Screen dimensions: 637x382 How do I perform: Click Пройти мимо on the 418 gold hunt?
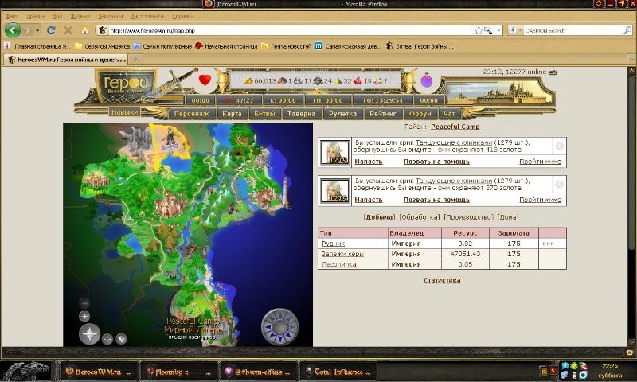click(541, 162)
